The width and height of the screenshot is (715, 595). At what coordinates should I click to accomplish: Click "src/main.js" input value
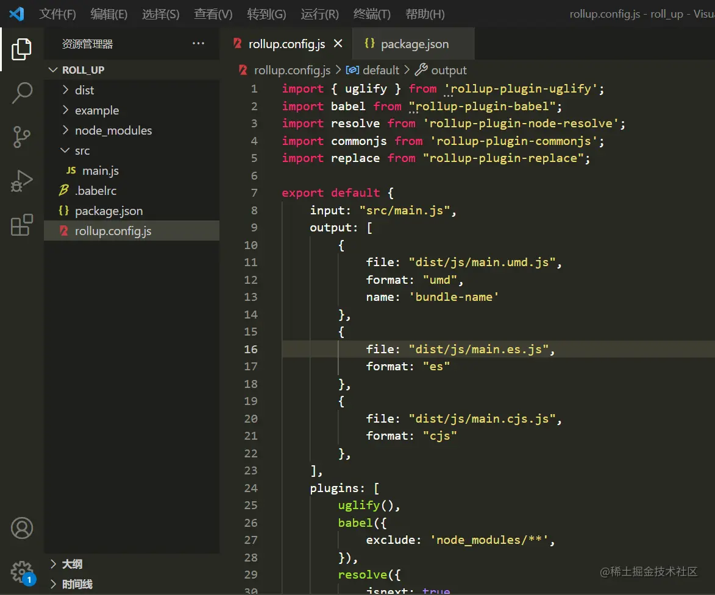[405, 210]
